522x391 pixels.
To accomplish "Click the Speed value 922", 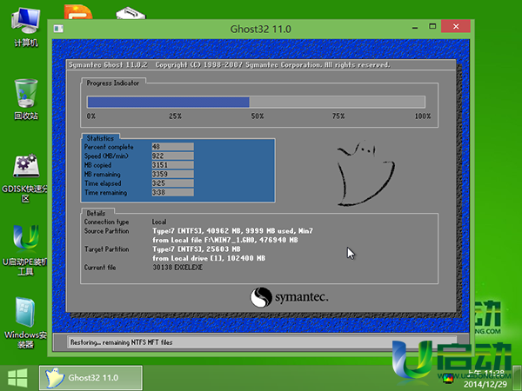I will tap(172, 156).
